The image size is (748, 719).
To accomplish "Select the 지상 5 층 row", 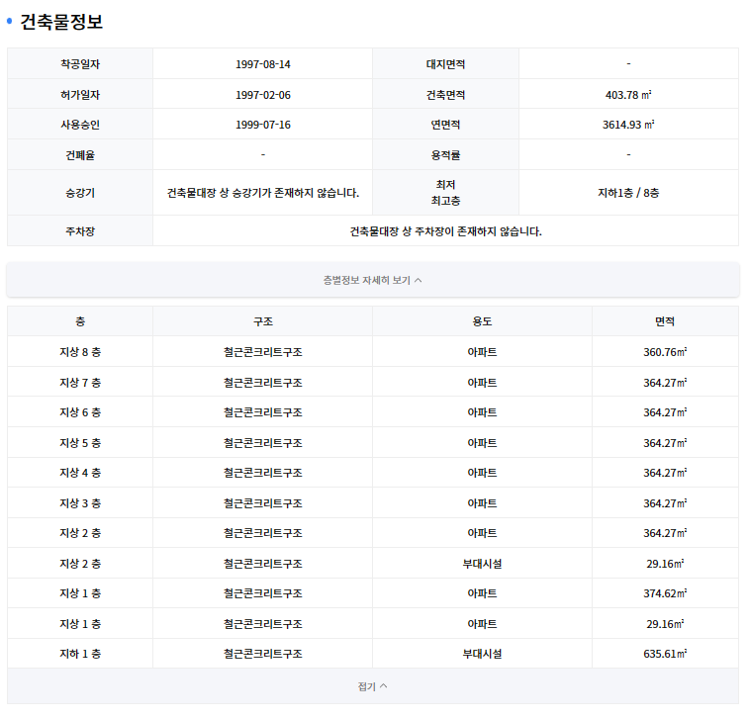I will (x=373, y=442).
